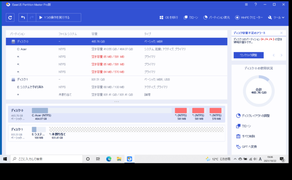Open the クローン tool in top toolbar
The height and width of the screenshot is (180, 292).
191,17
